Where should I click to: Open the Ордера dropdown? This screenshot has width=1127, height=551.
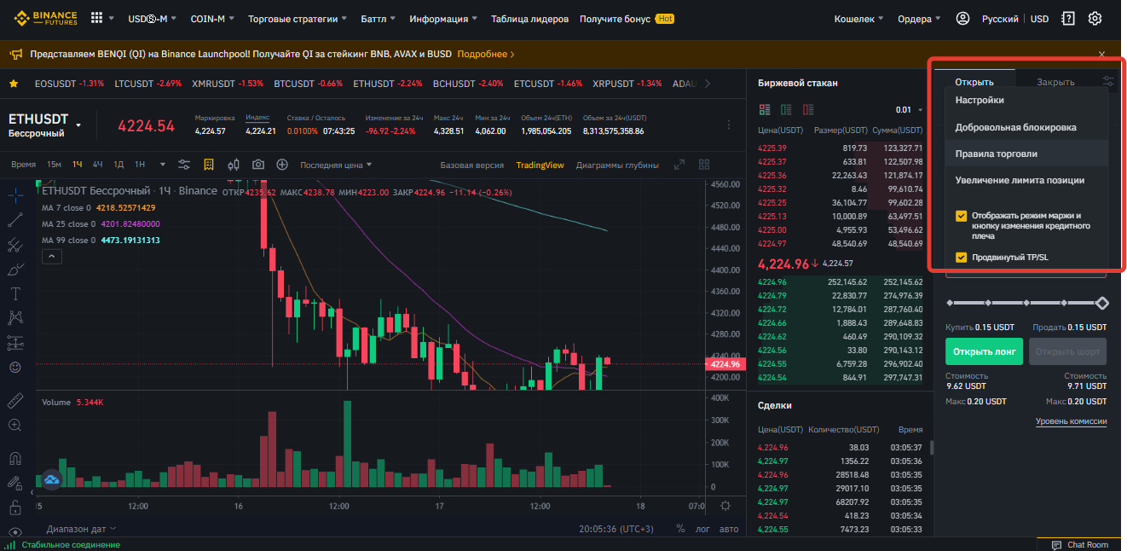[919, 19]
